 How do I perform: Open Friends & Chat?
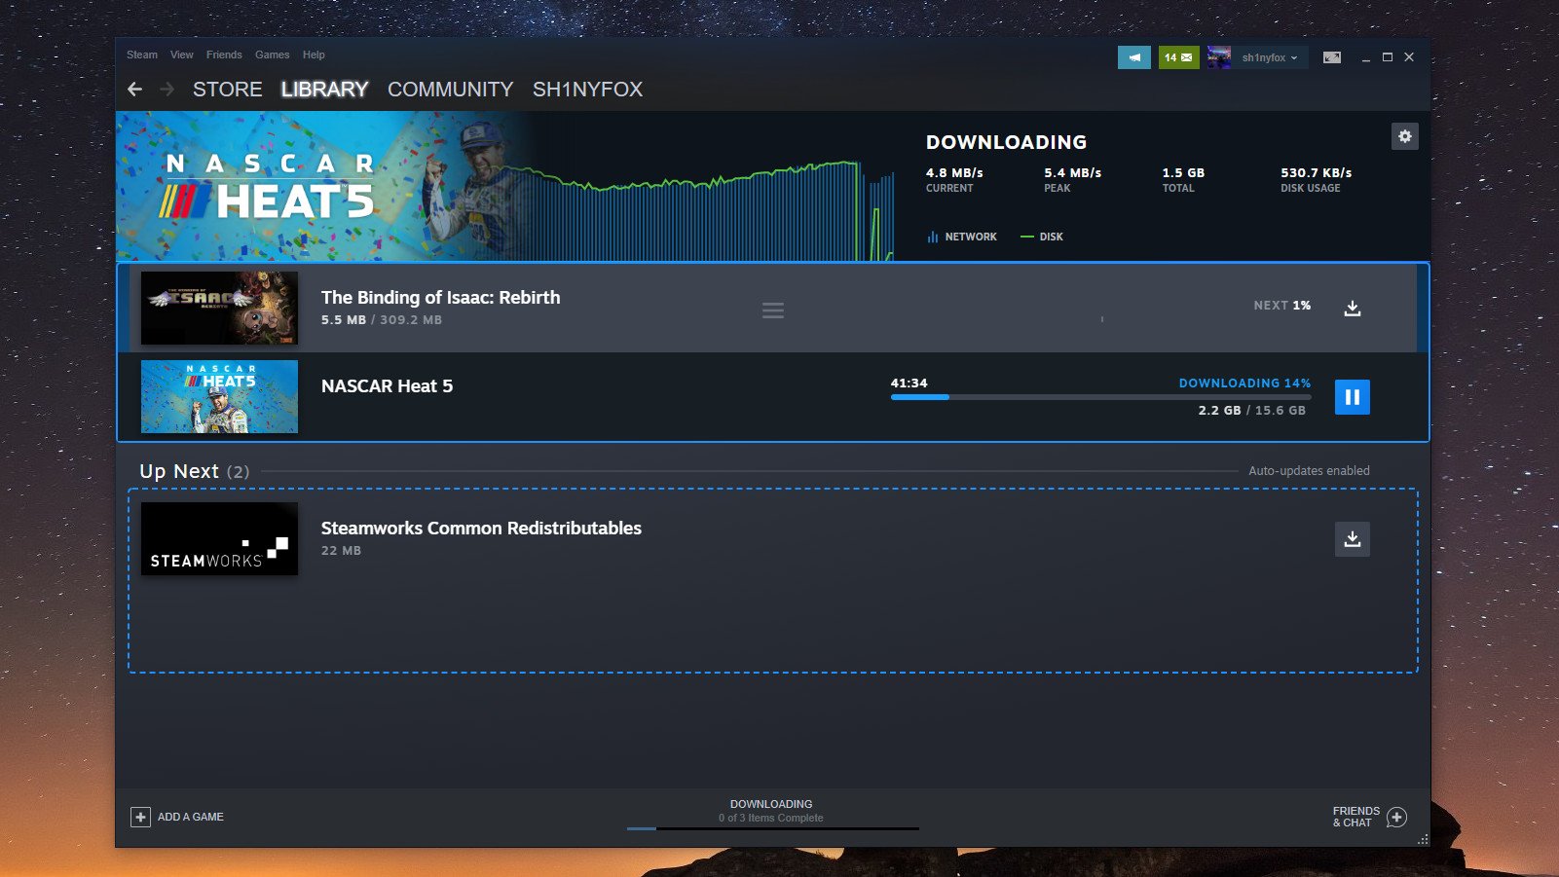(1366, 817)
